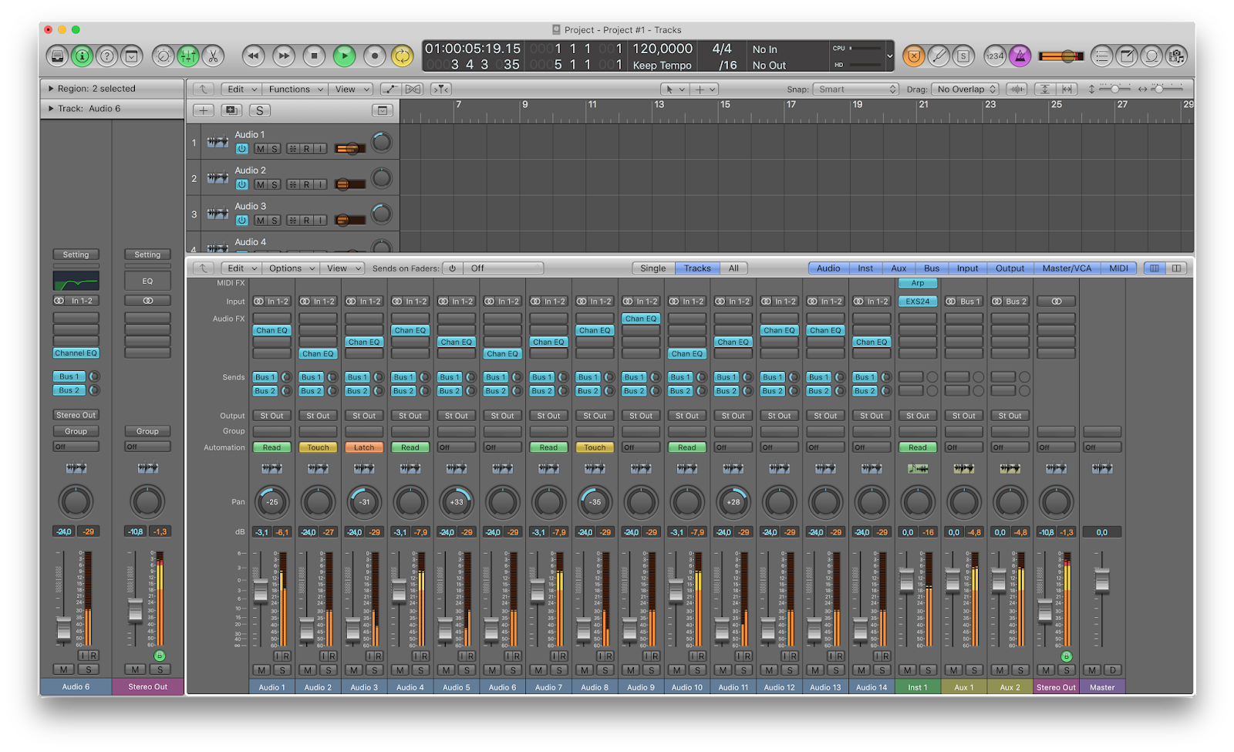Click the Latch automation button on Audio 3
Viewport: 1234px width, 752px height.
tap(364, 447)
